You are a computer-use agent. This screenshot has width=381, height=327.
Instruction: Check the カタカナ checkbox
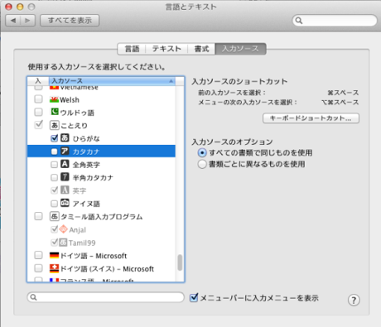click(54, 151)
